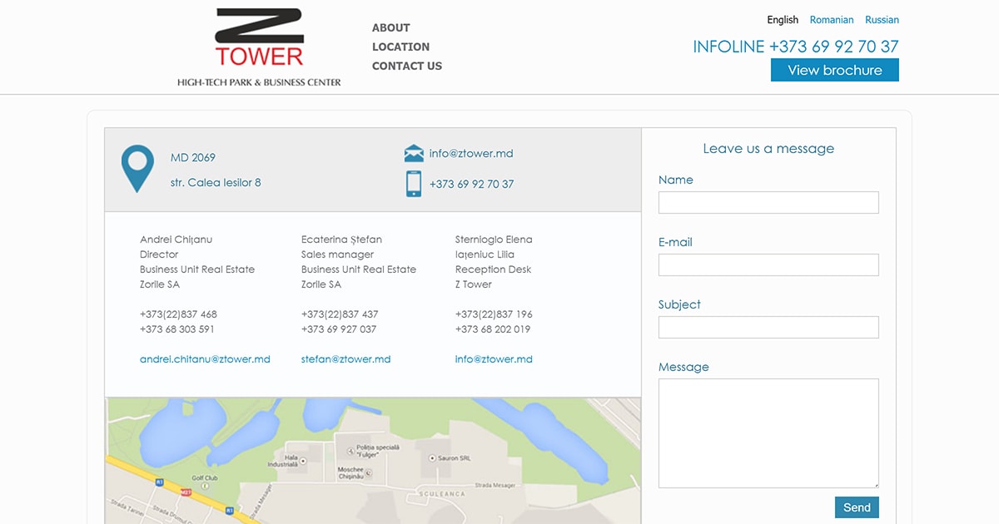Image resolution: width=999 pixels, height=524 pixels.
Task: Switch language to English
Action: 783,20
